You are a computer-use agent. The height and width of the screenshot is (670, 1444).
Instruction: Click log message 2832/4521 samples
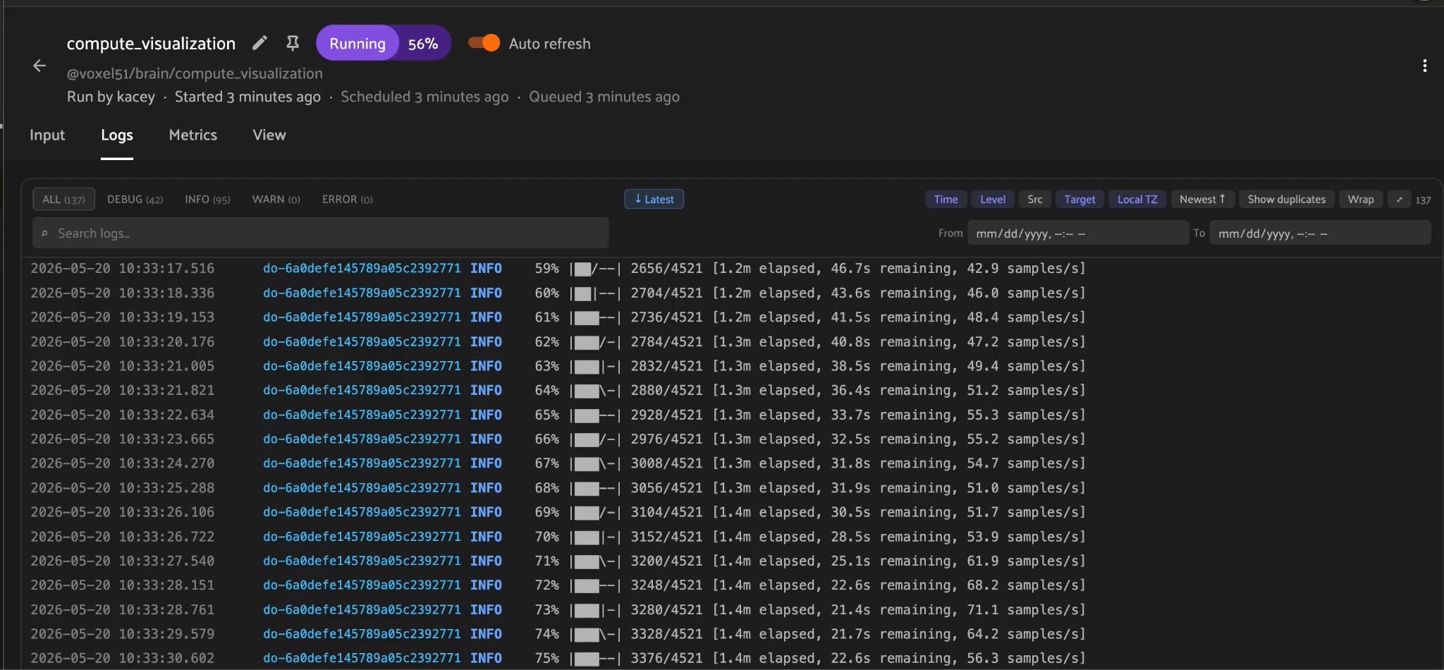pos(809,366)
